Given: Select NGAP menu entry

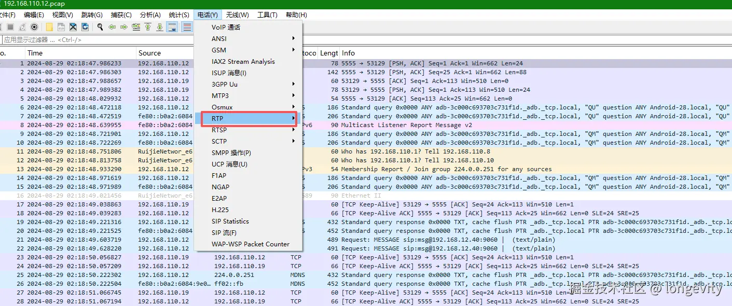Looking at the screenshot, I should click(248, 187).
